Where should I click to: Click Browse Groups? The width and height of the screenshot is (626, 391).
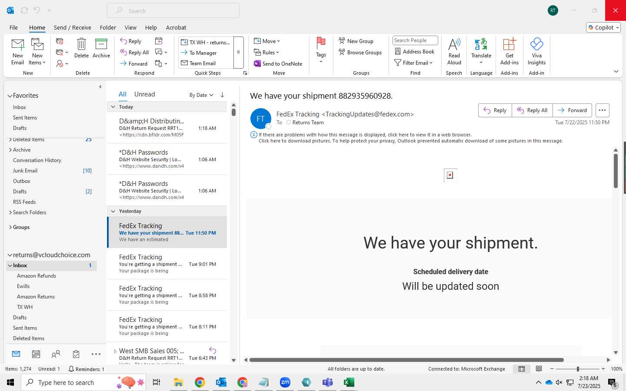[360, 53]
